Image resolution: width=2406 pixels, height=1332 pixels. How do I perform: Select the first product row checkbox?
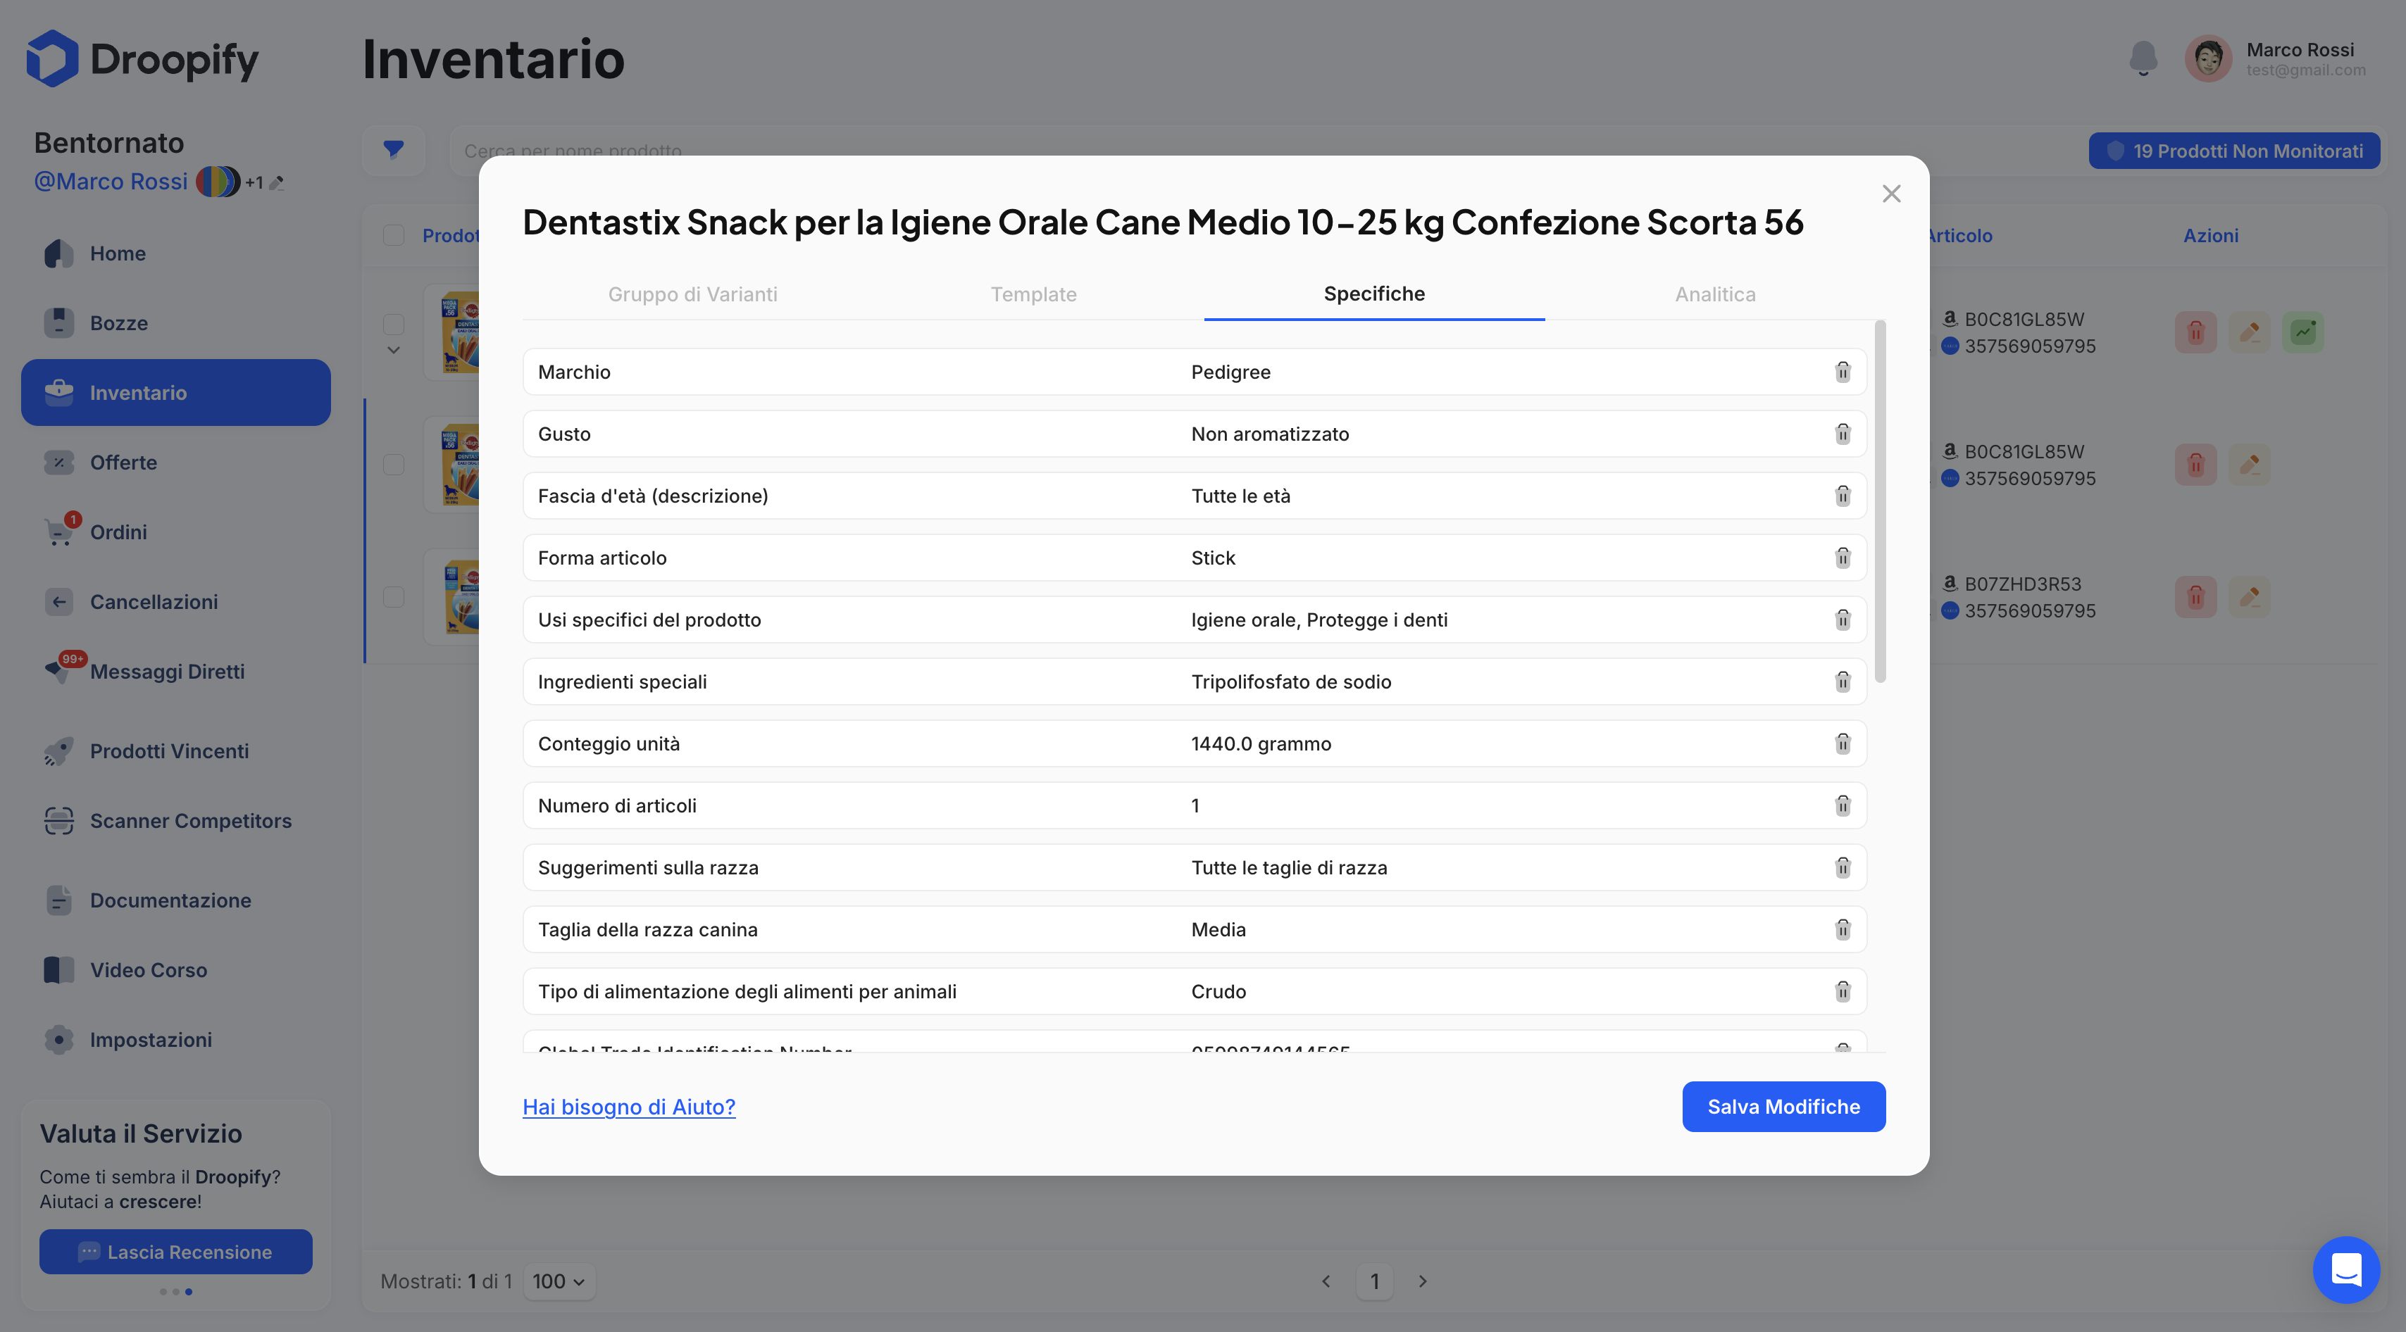393,324
